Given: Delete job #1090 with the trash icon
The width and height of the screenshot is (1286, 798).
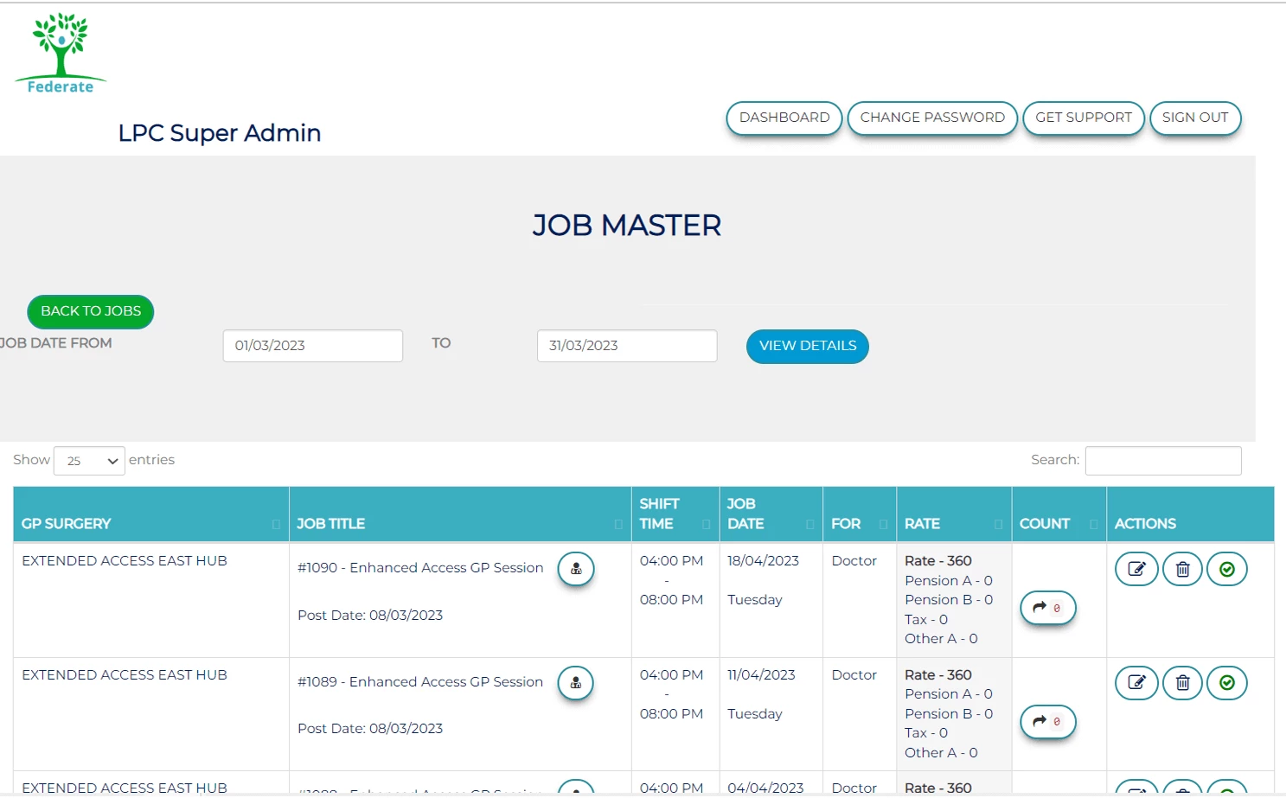Looking at the screenshot, I should click(1182, 569).
